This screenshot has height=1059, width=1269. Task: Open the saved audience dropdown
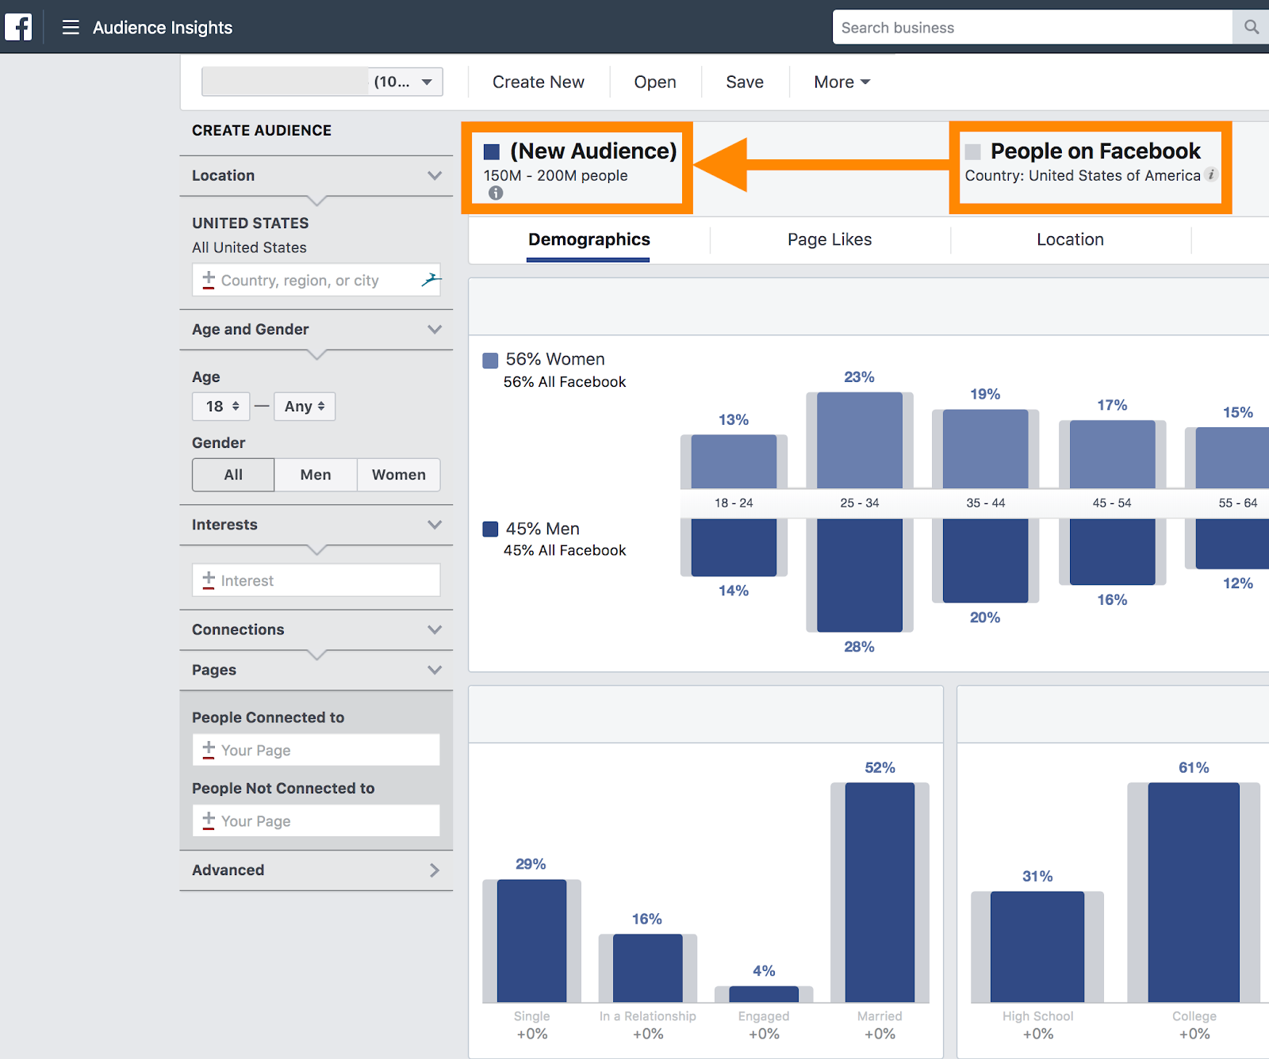(322, 82)
